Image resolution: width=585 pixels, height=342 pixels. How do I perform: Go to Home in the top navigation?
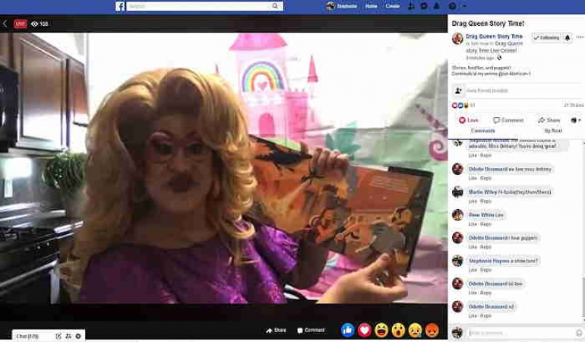pos(371,6)
